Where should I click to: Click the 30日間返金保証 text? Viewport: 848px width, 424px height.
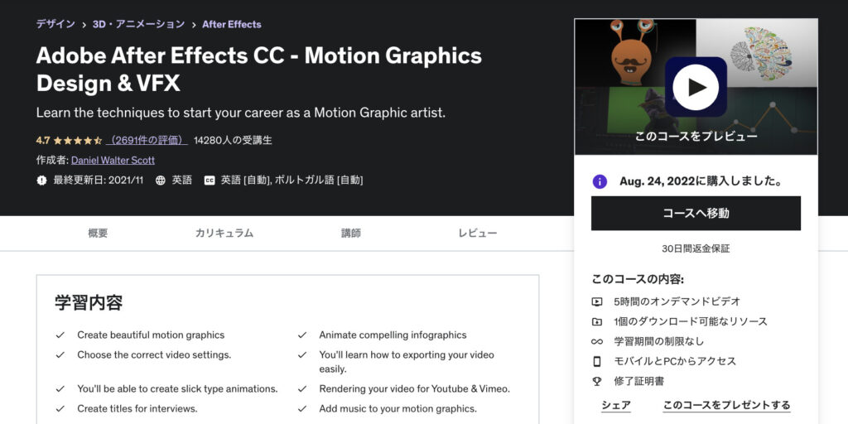[696, 248]
